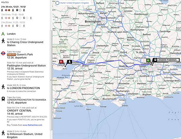This screenshot has height=139, width=181.
Task: Click Paddington Underground Station step text
Action: [x=26, y=66]
